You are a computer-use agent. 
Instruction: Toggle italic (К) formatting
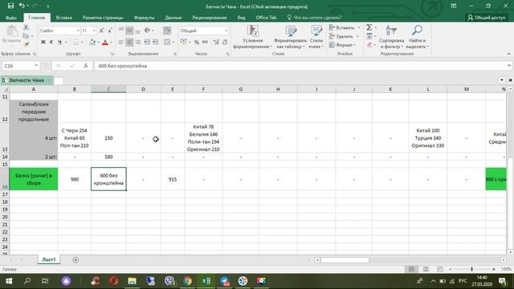(x=51, y=42)
